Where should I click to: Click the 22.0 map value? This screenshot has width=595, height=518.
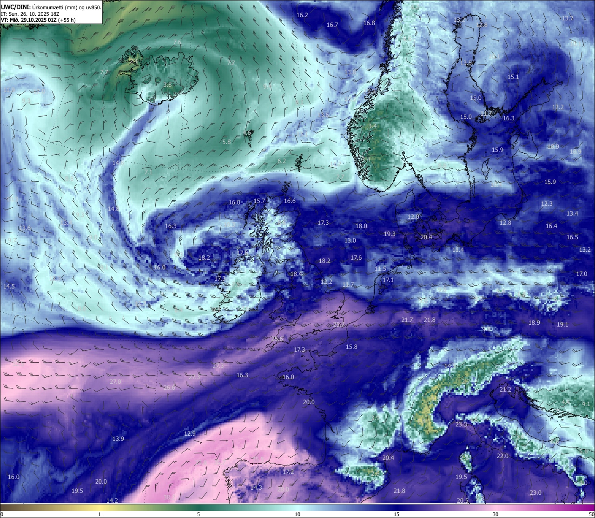coord(502,456)
